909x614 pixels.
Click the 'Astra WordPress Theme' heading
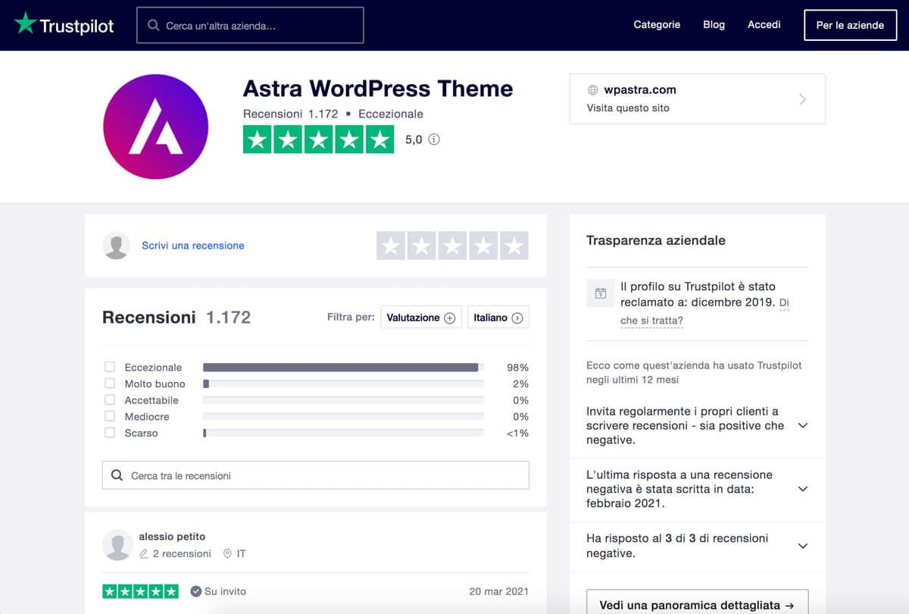click(x=378, y=89)
